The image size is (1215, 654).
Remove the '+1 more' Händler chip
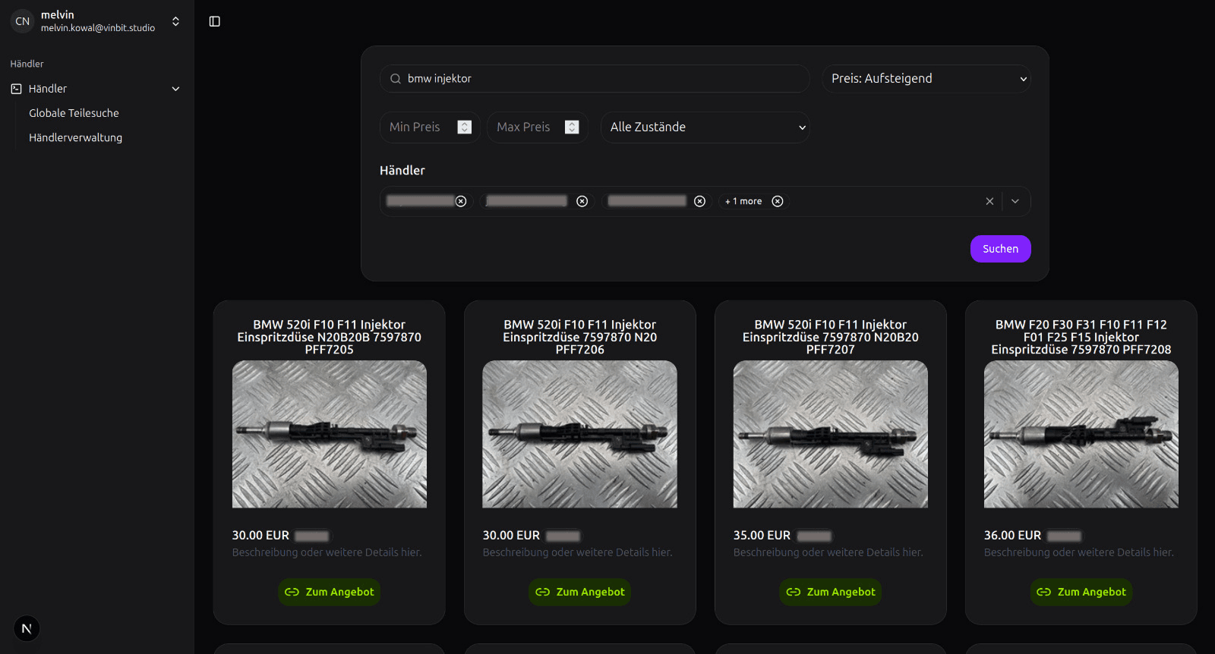click(778, 201)
